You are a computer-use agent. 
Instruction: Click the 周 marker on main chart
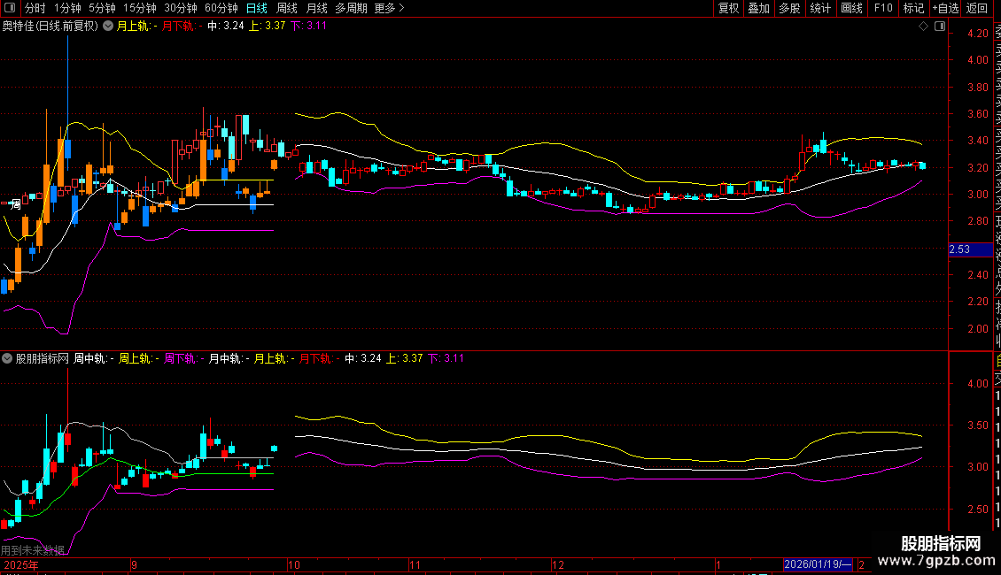[16, 204]
